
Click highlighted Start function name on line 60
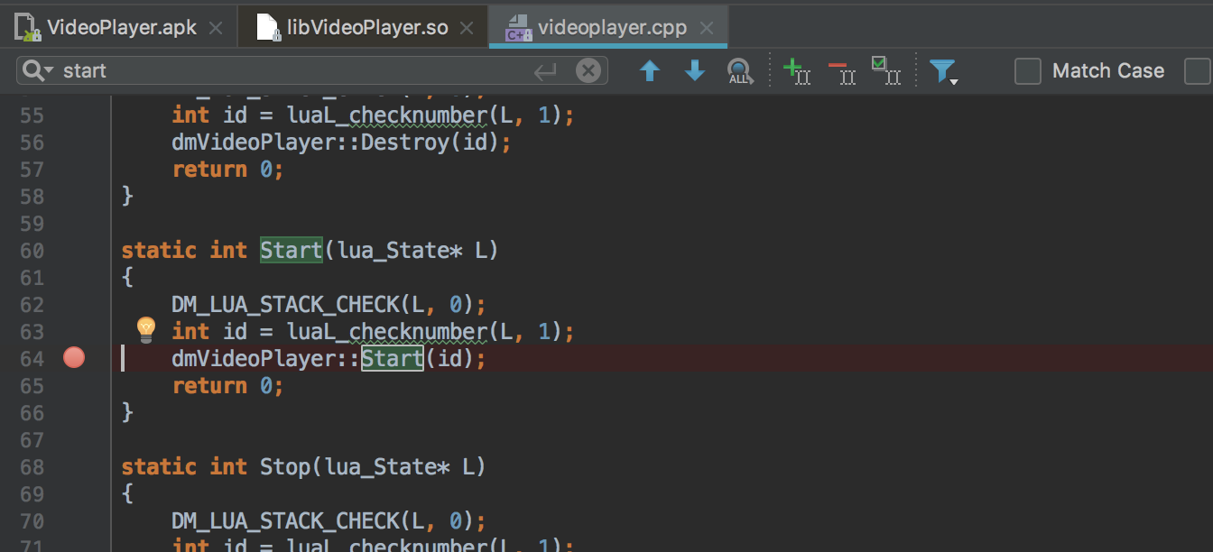tap(291, 250)
